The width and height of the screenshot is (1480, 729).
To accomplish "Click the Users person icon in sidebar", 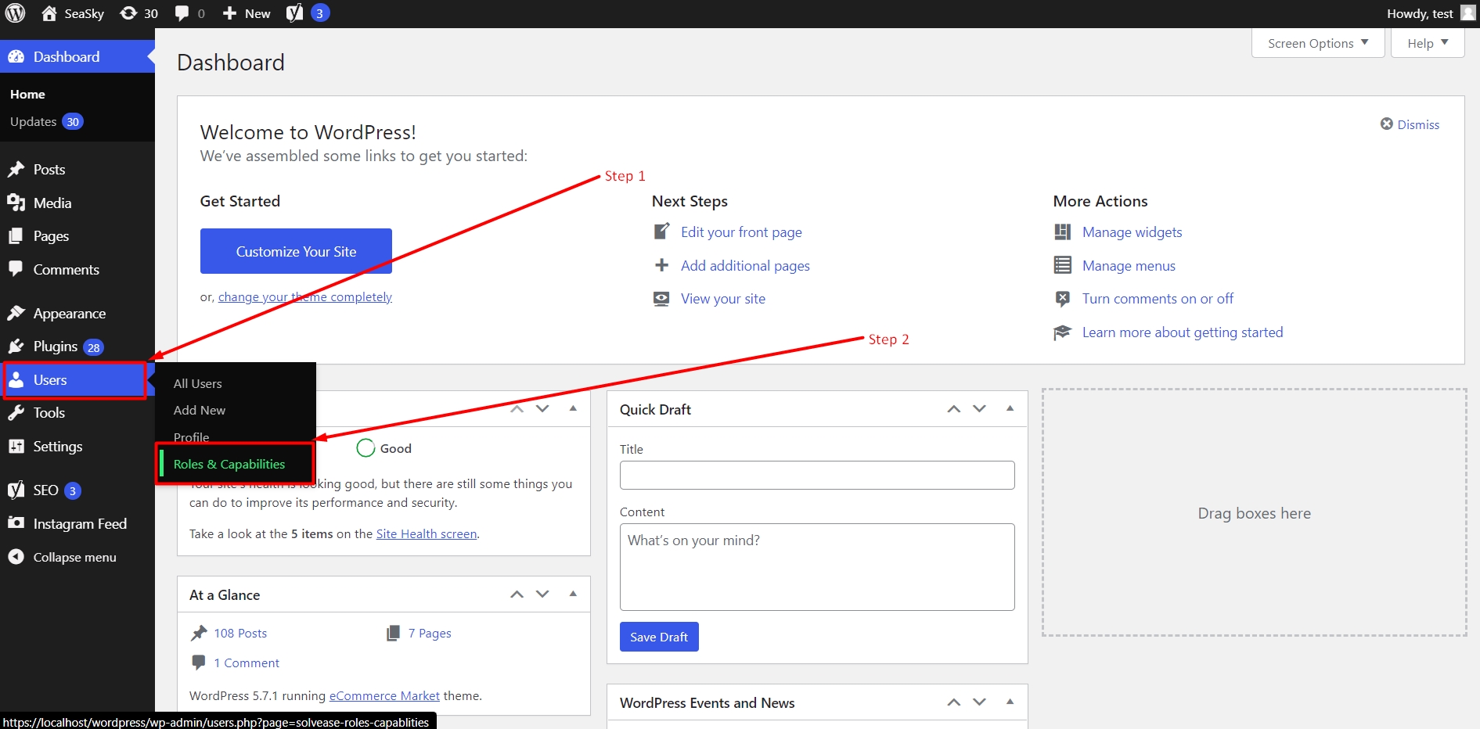I will 16,379.
